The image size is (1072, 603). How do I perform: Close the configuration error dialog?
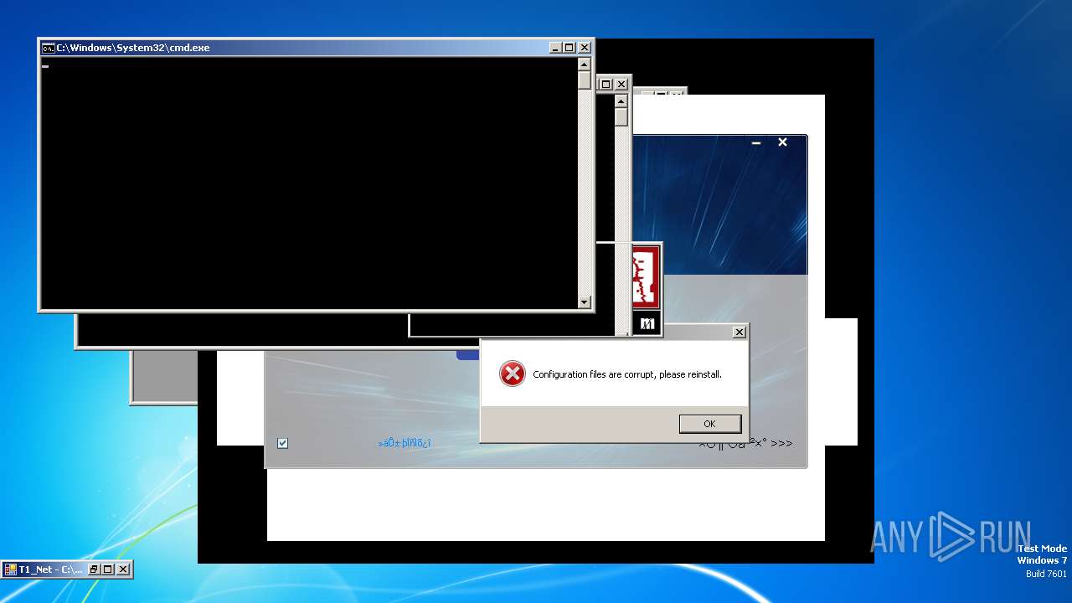pyautogui.click(x=740, y=332)
